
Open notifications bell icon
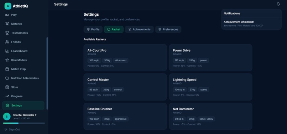pyautogui.click(x=278, y=4)
